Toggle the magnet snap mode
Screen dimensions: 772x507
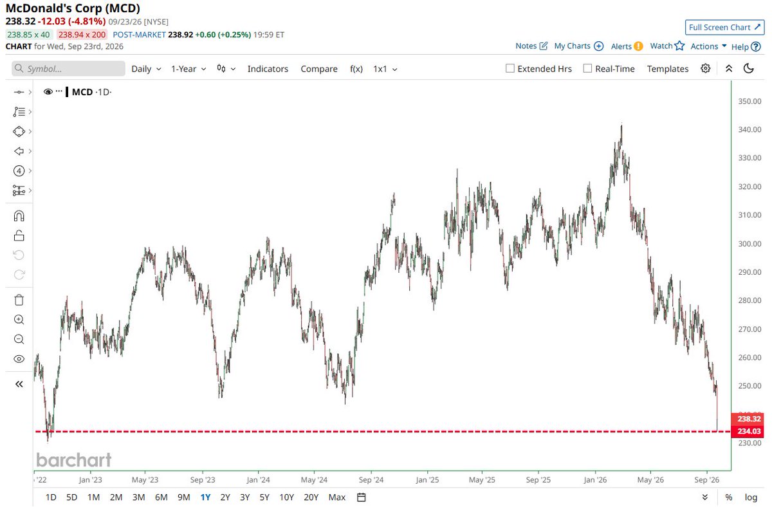(x=19, y=216)
